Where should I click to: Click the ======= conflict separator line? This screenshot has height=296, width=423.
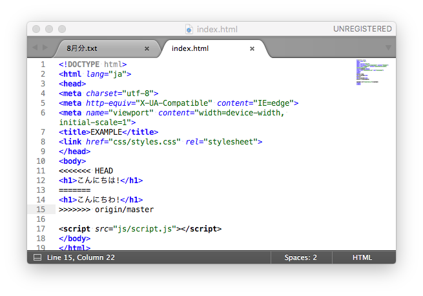(74, 190)
